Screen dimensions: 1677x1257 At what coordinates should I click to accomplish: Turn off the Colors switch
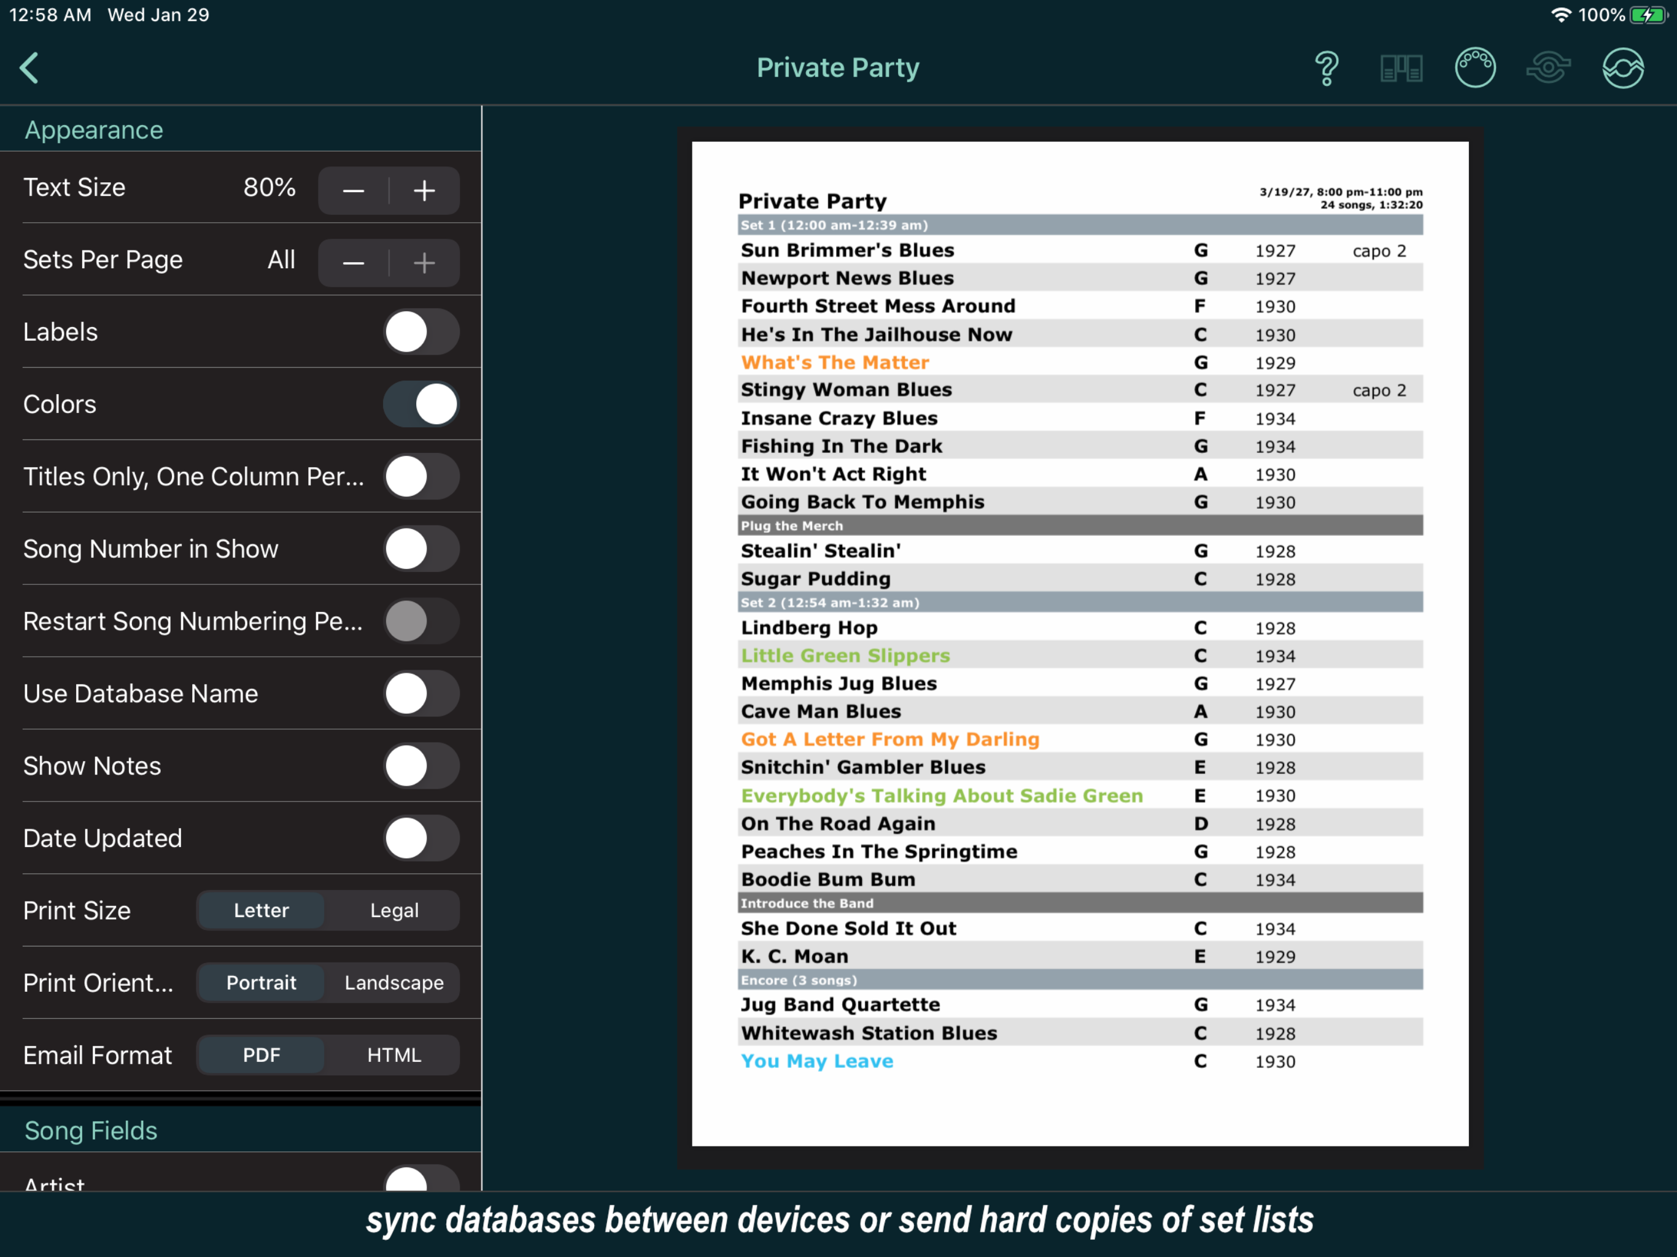(420, 404)
